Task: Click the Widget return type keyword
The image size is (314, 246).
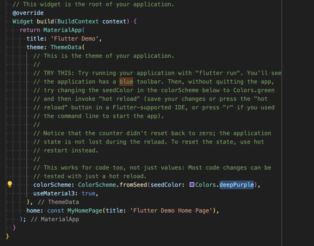Action: (23, 22)
